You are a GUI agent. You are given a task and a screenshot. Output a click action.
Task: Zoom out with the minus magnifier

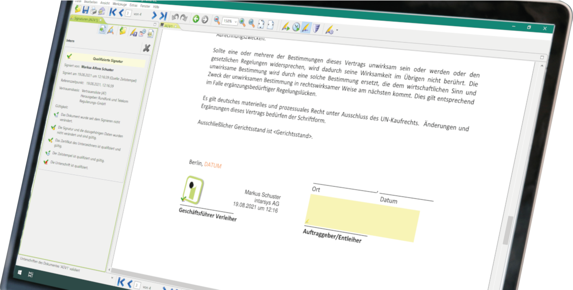click(217, 20)
